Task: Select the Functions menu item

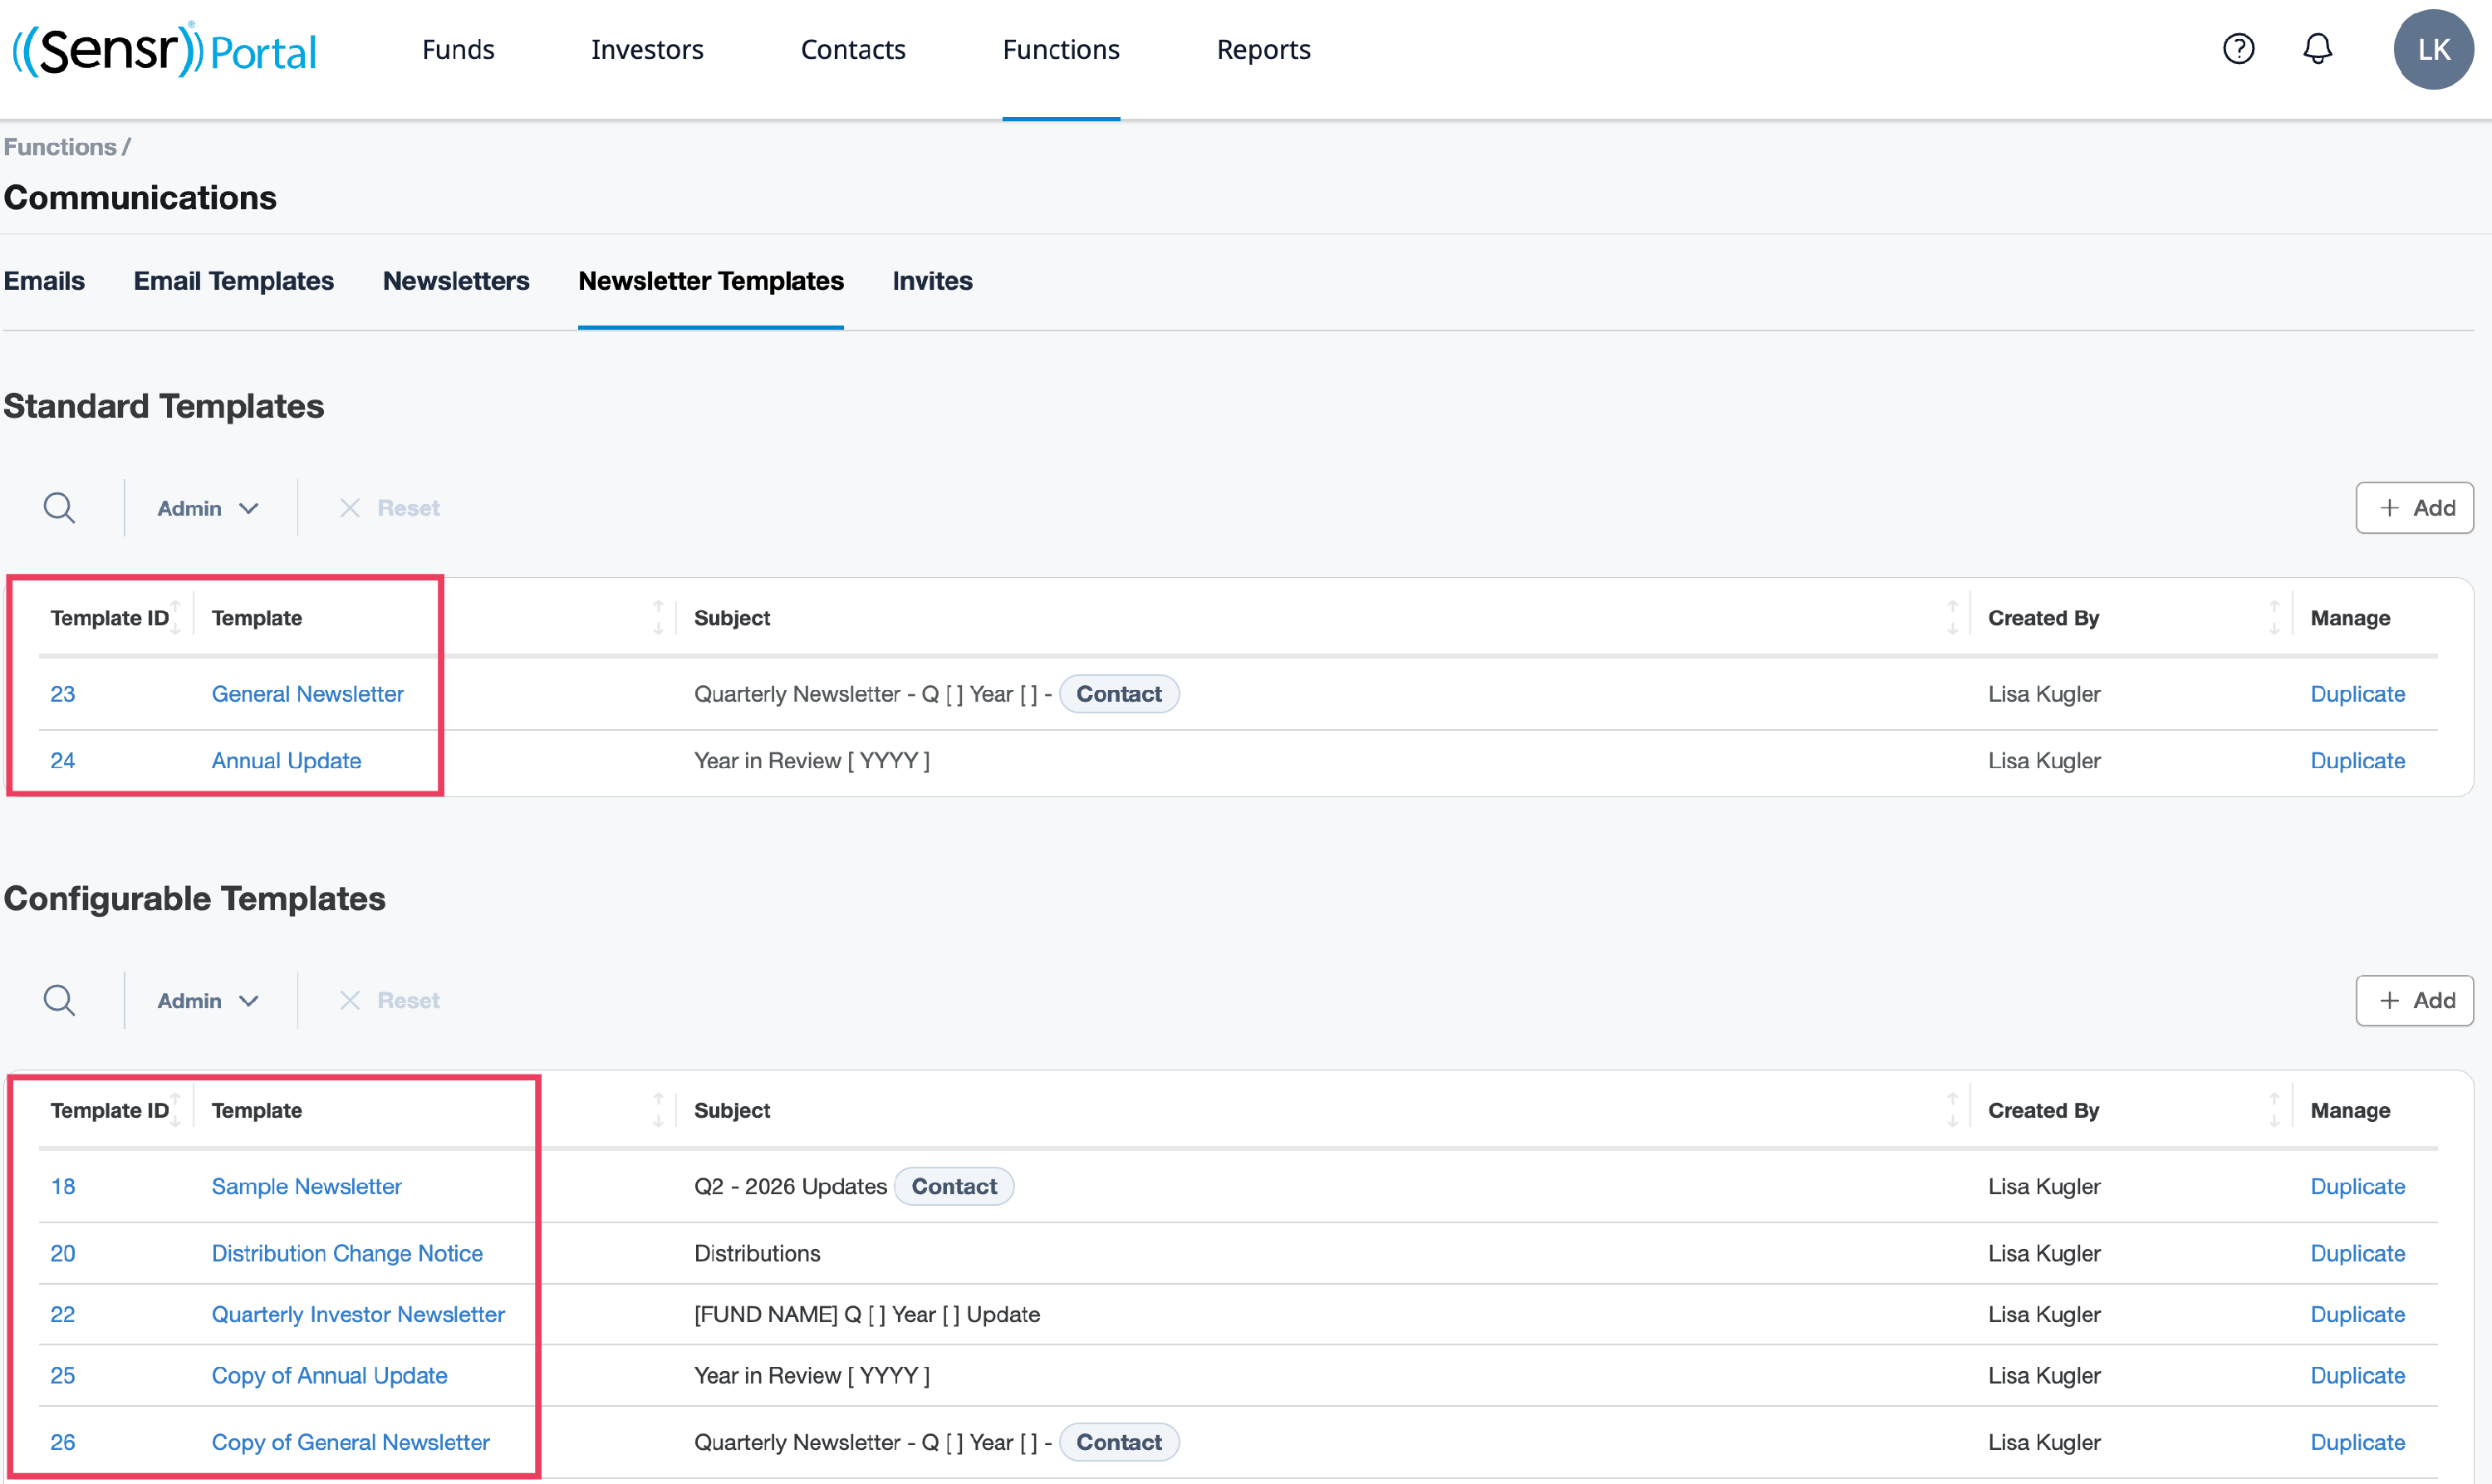Action: click(x=1061, y=49)
